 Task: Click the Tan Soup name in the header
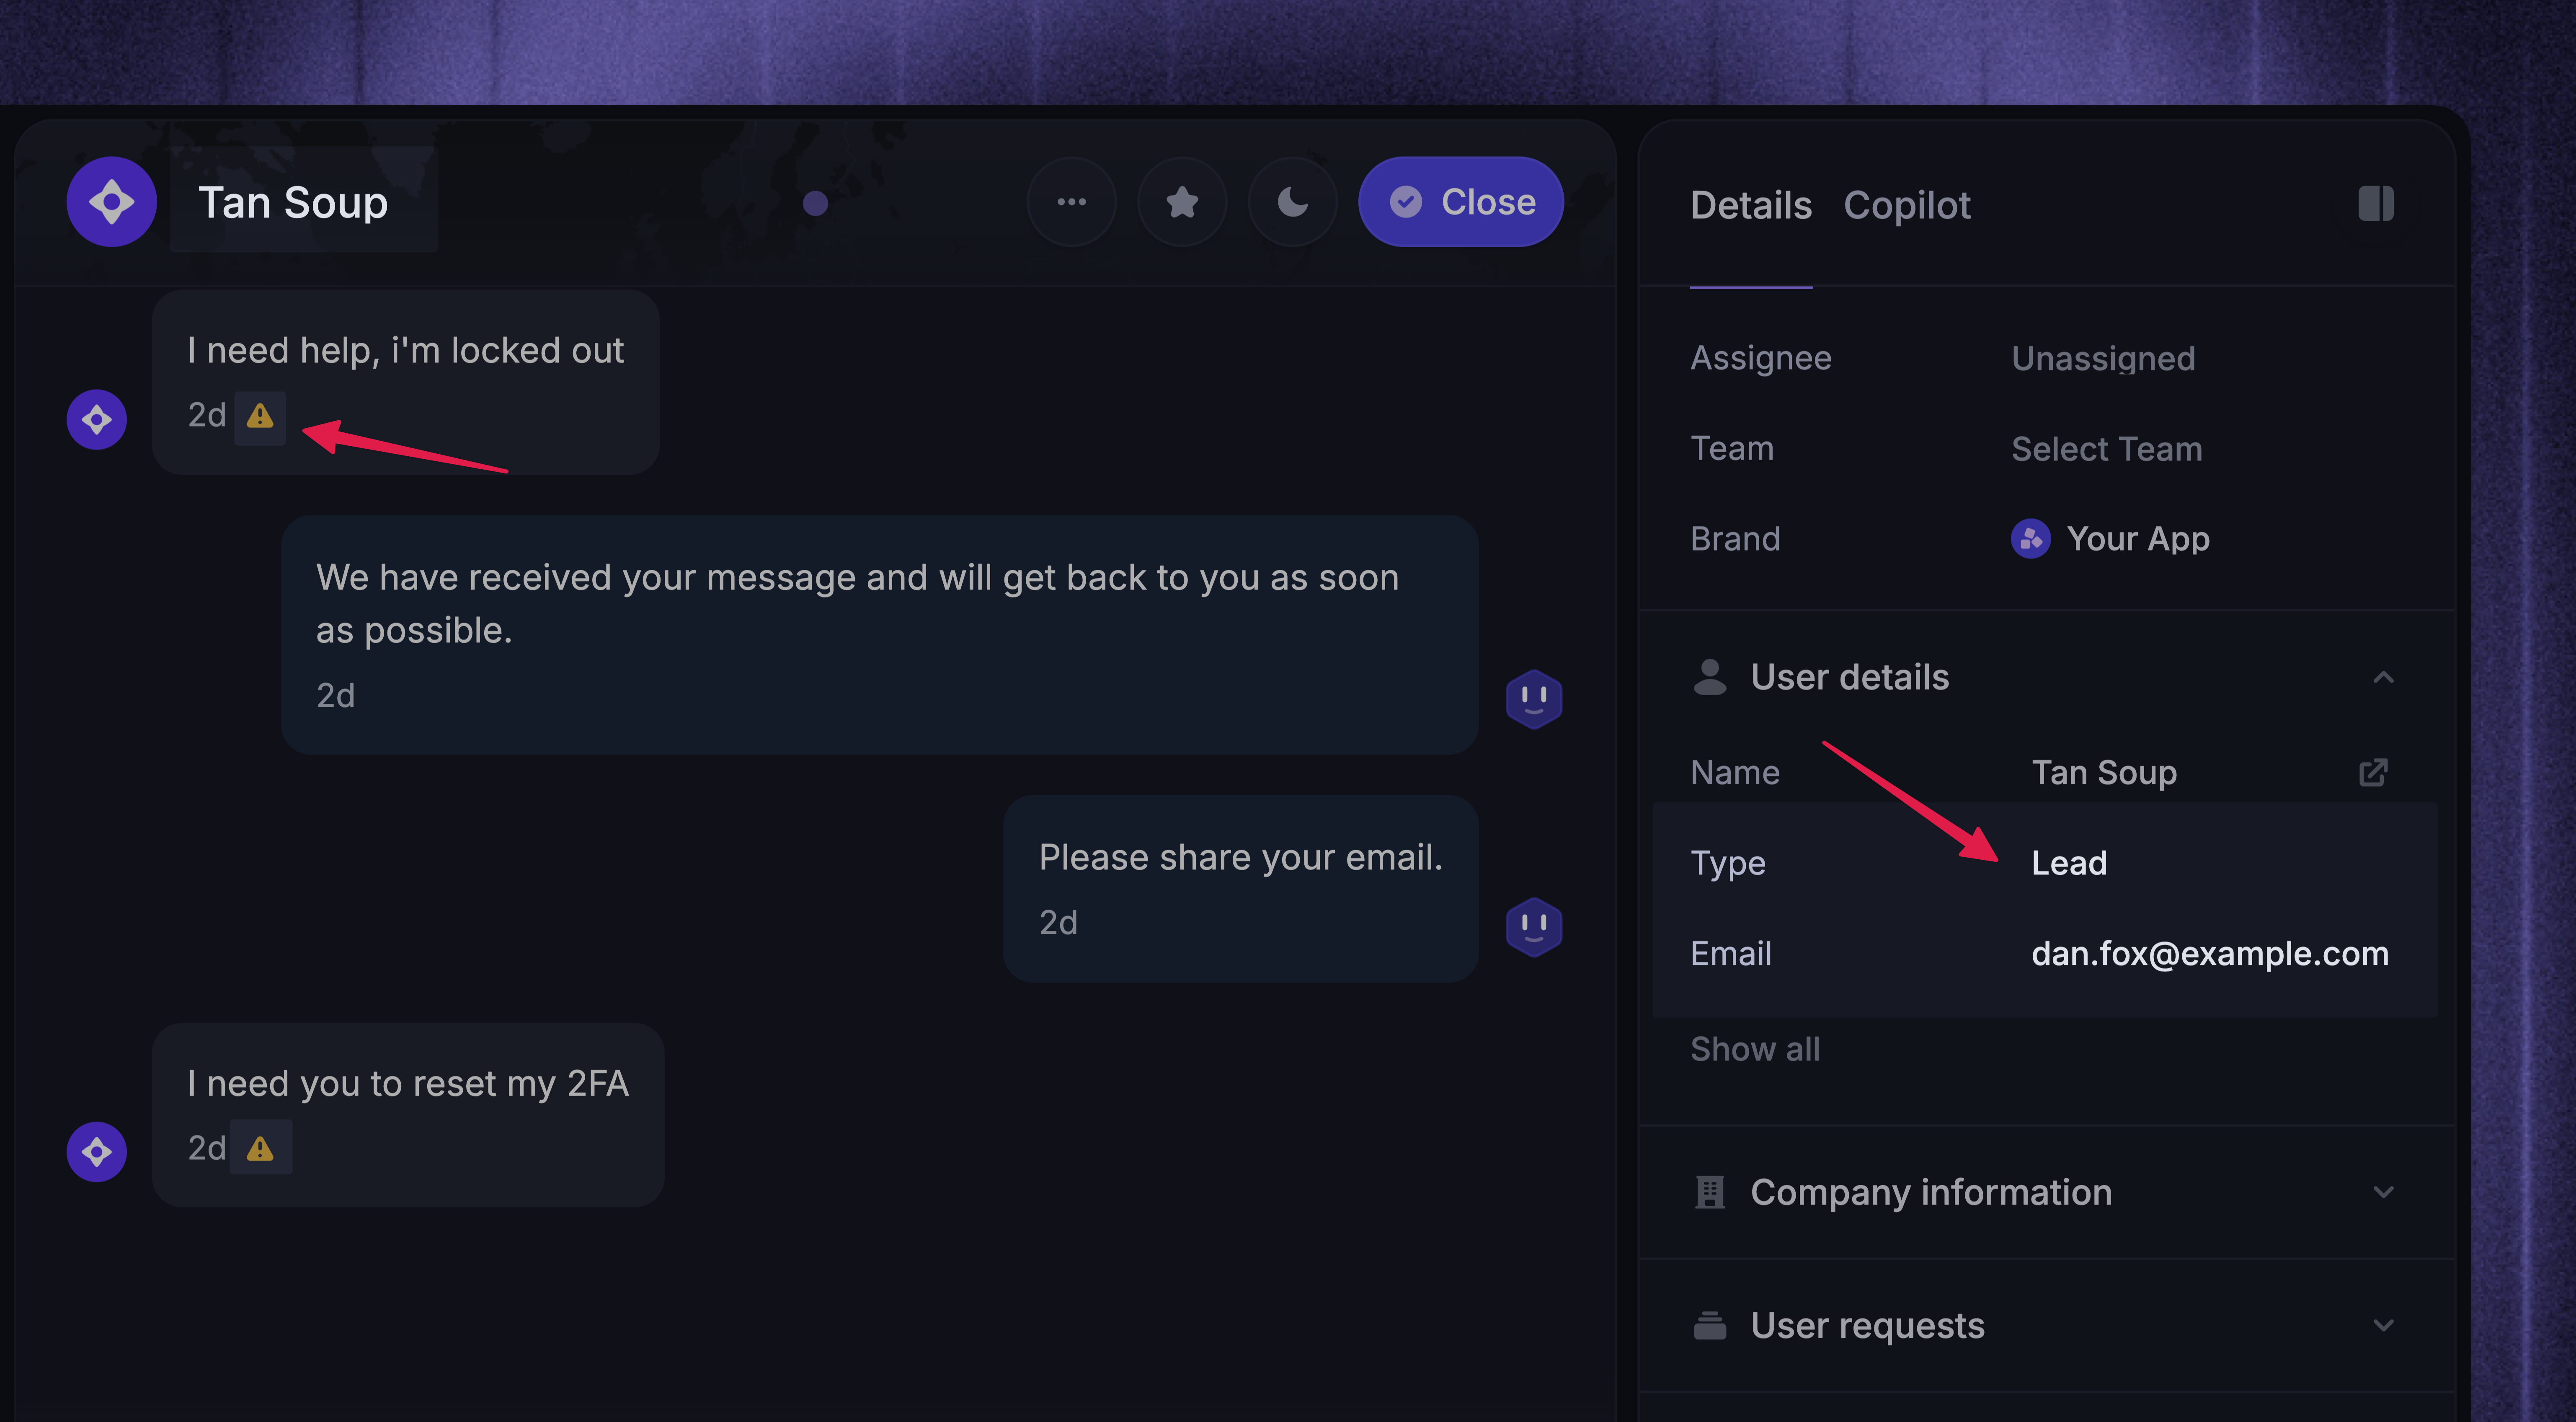[x=293, y=203]
